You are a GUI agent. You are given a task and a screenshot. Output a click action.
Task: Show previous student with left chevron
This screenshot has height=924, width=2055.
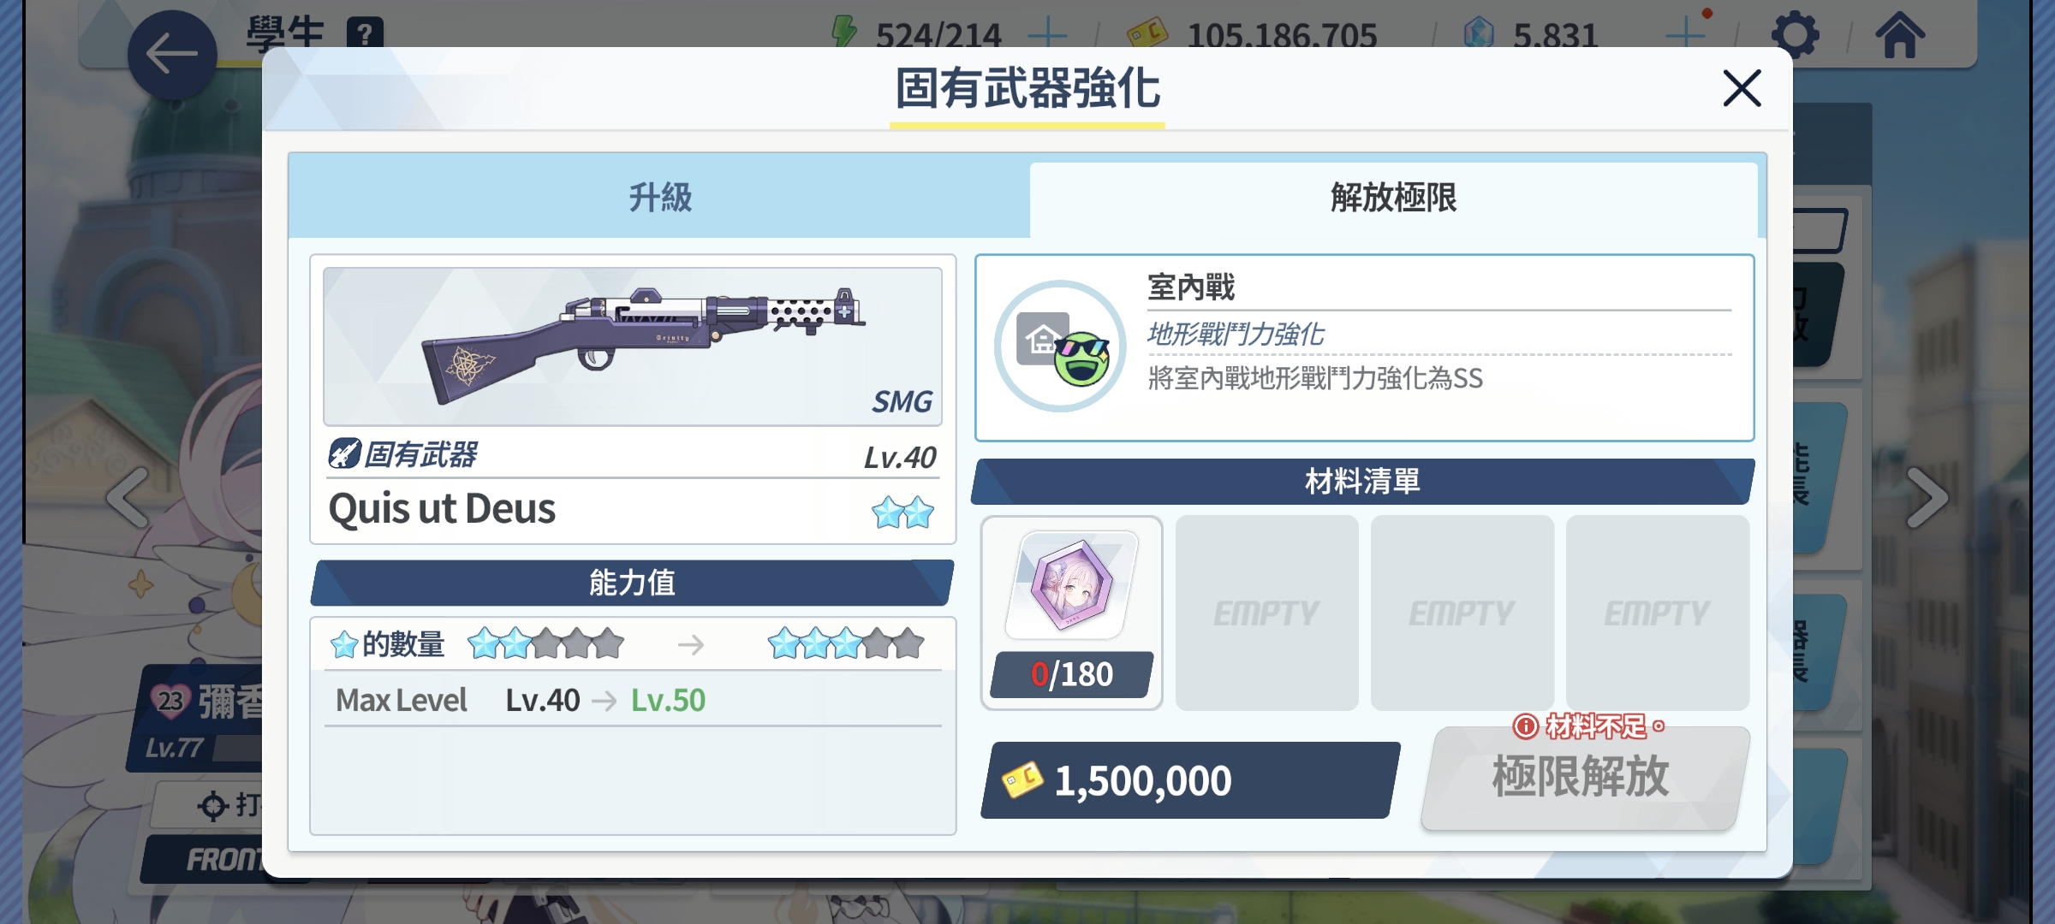tap(128, 497)
